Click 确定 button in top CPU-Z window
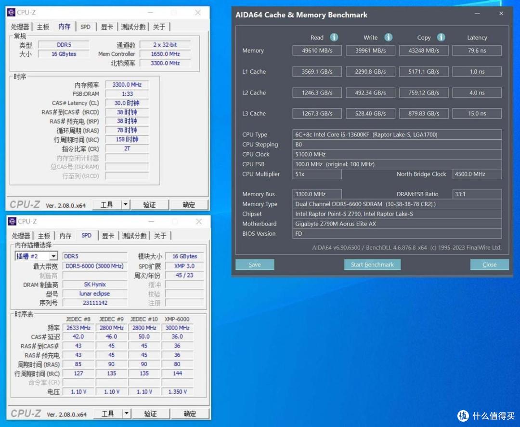520x427 pixels. (x=189, y=205)
